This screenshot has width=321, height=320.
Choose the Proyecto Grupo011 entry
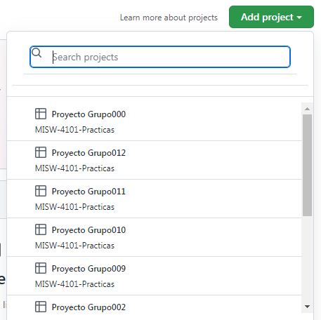tap(154, 199)
